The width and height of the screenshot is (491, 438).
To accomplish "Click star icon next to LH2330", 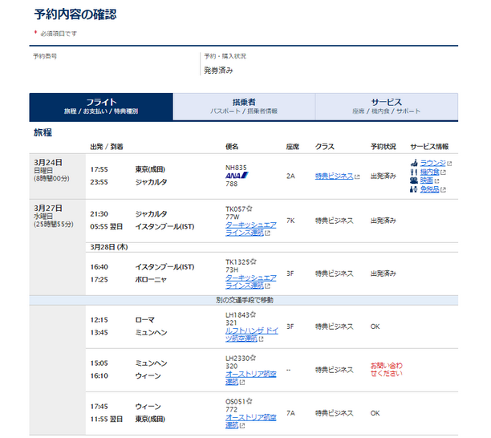I will pos(254,358).
